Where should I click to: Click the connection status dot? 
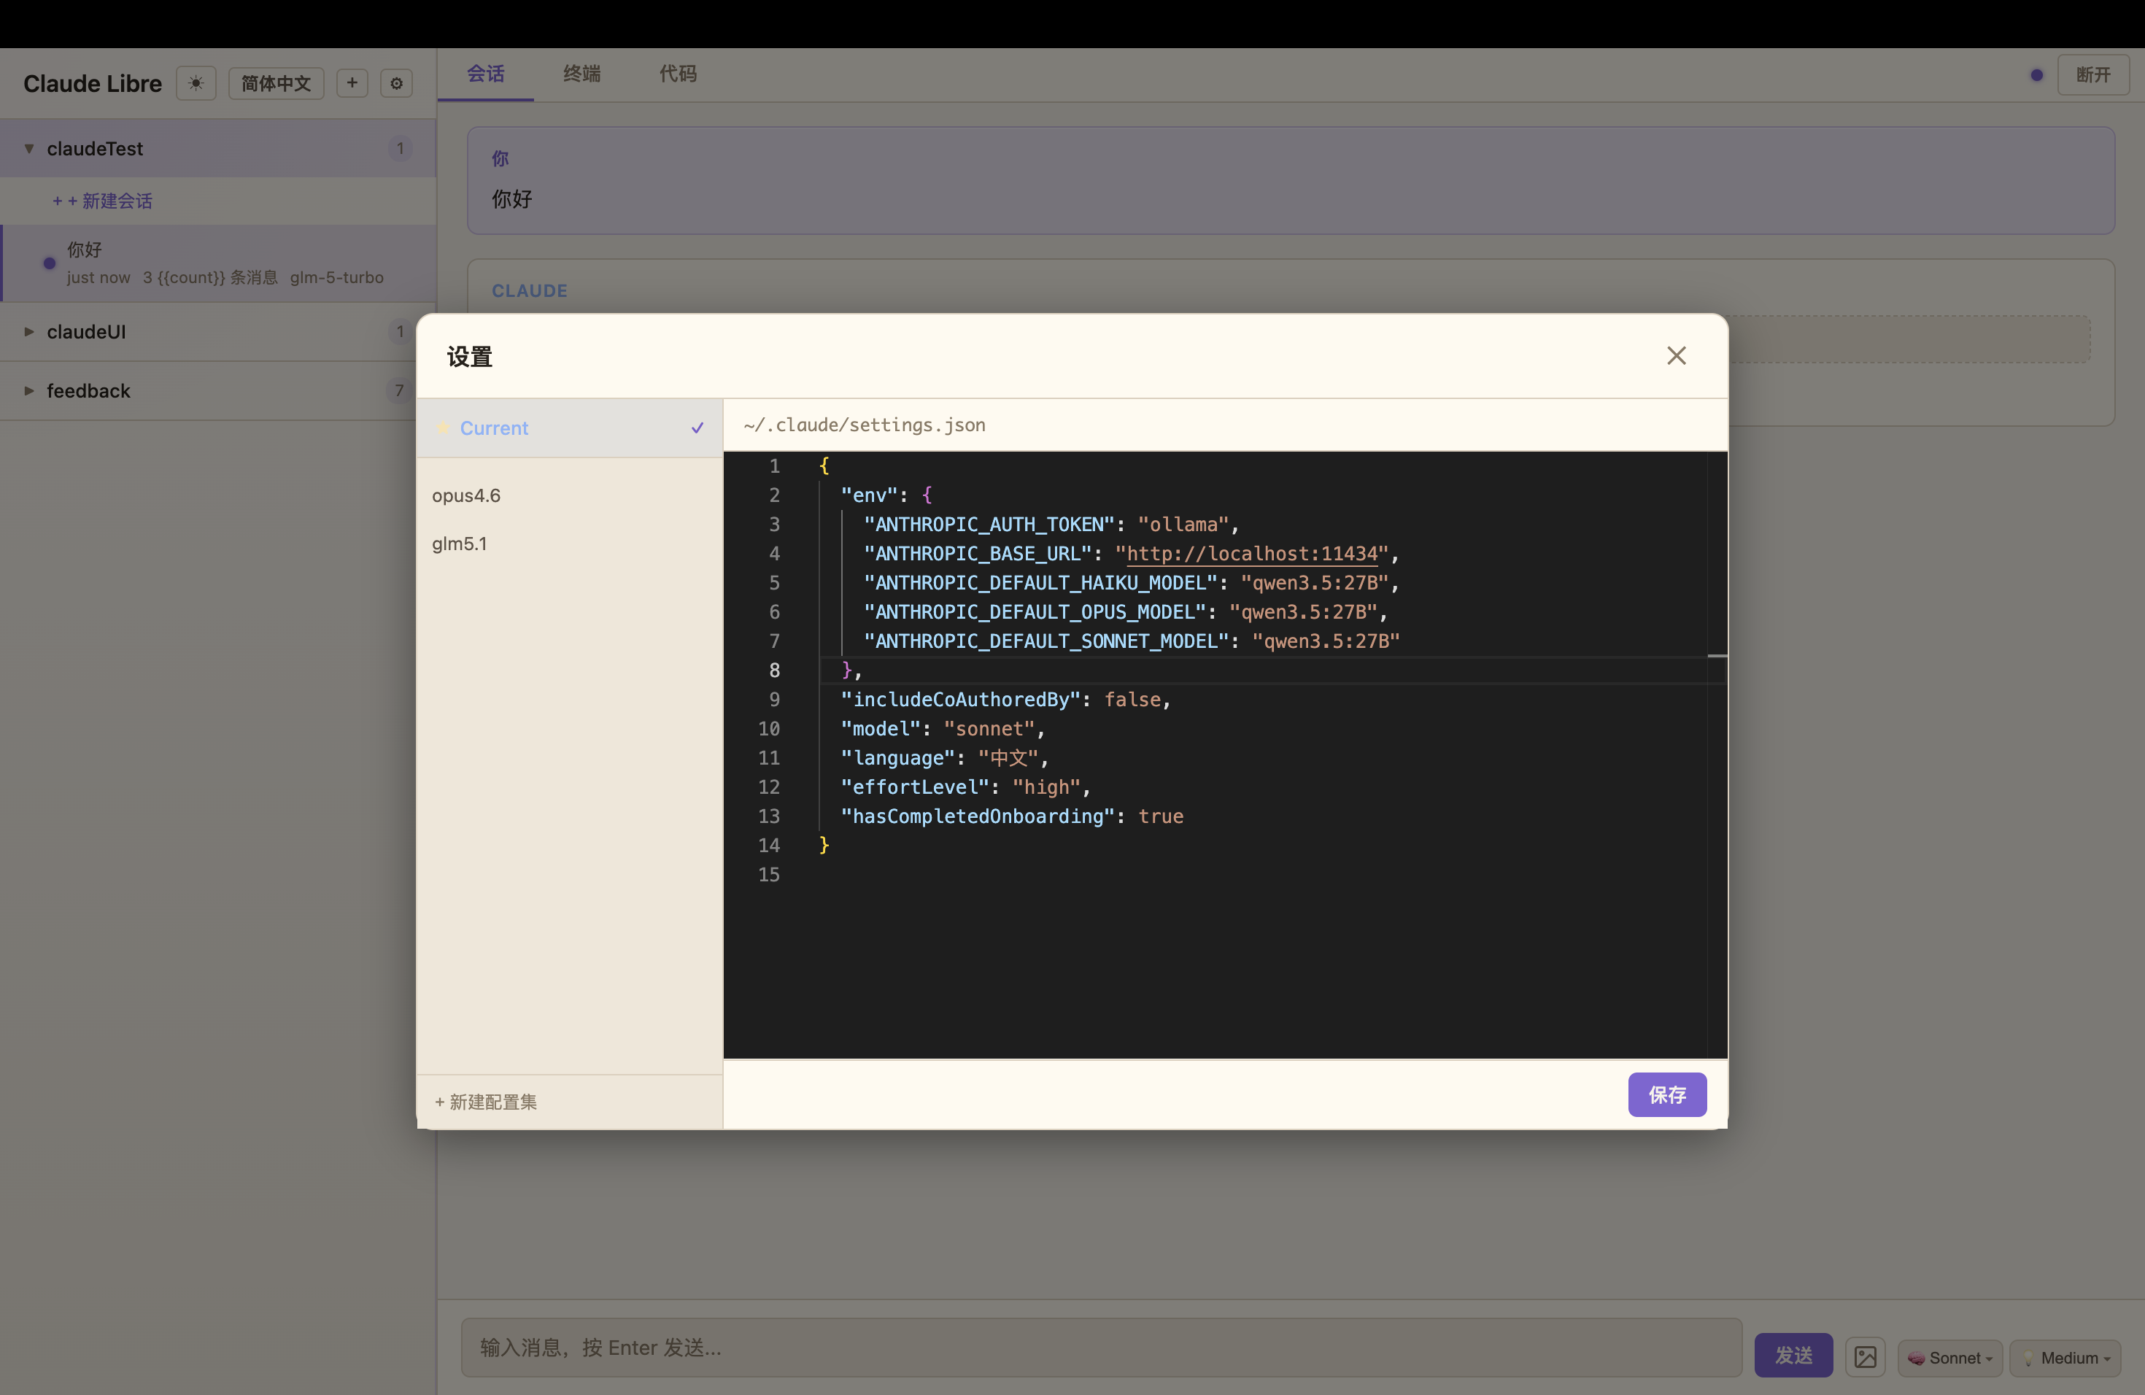[2036, 75]
